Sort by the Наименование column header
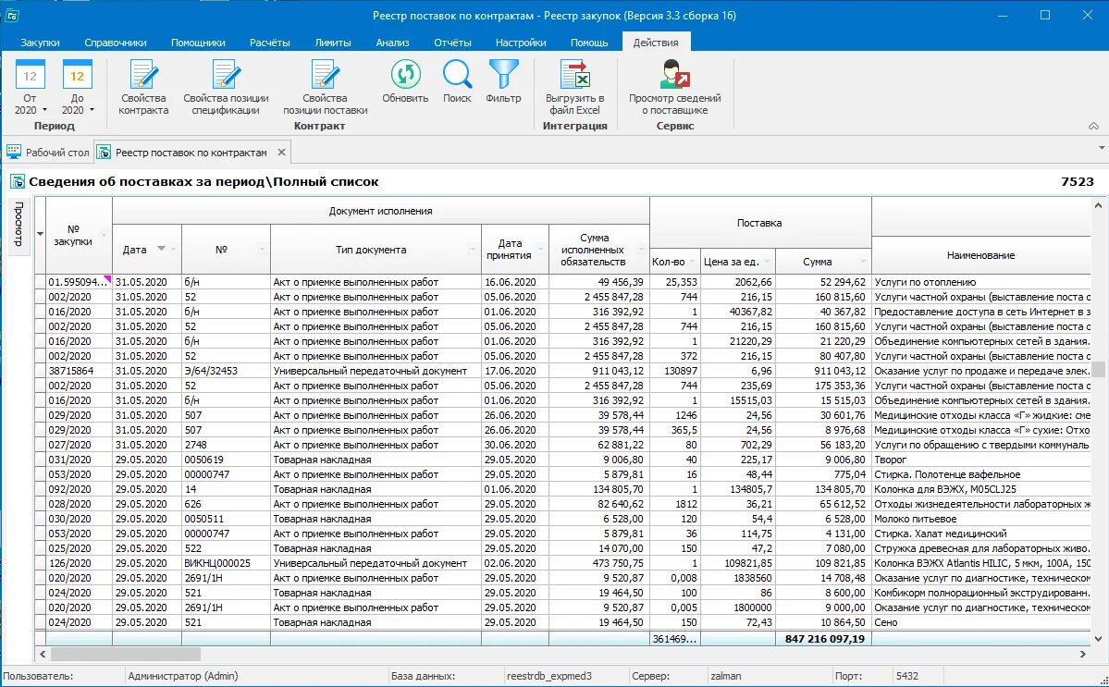The height and width of the screenshot is (687, 1109). (981, 255)
